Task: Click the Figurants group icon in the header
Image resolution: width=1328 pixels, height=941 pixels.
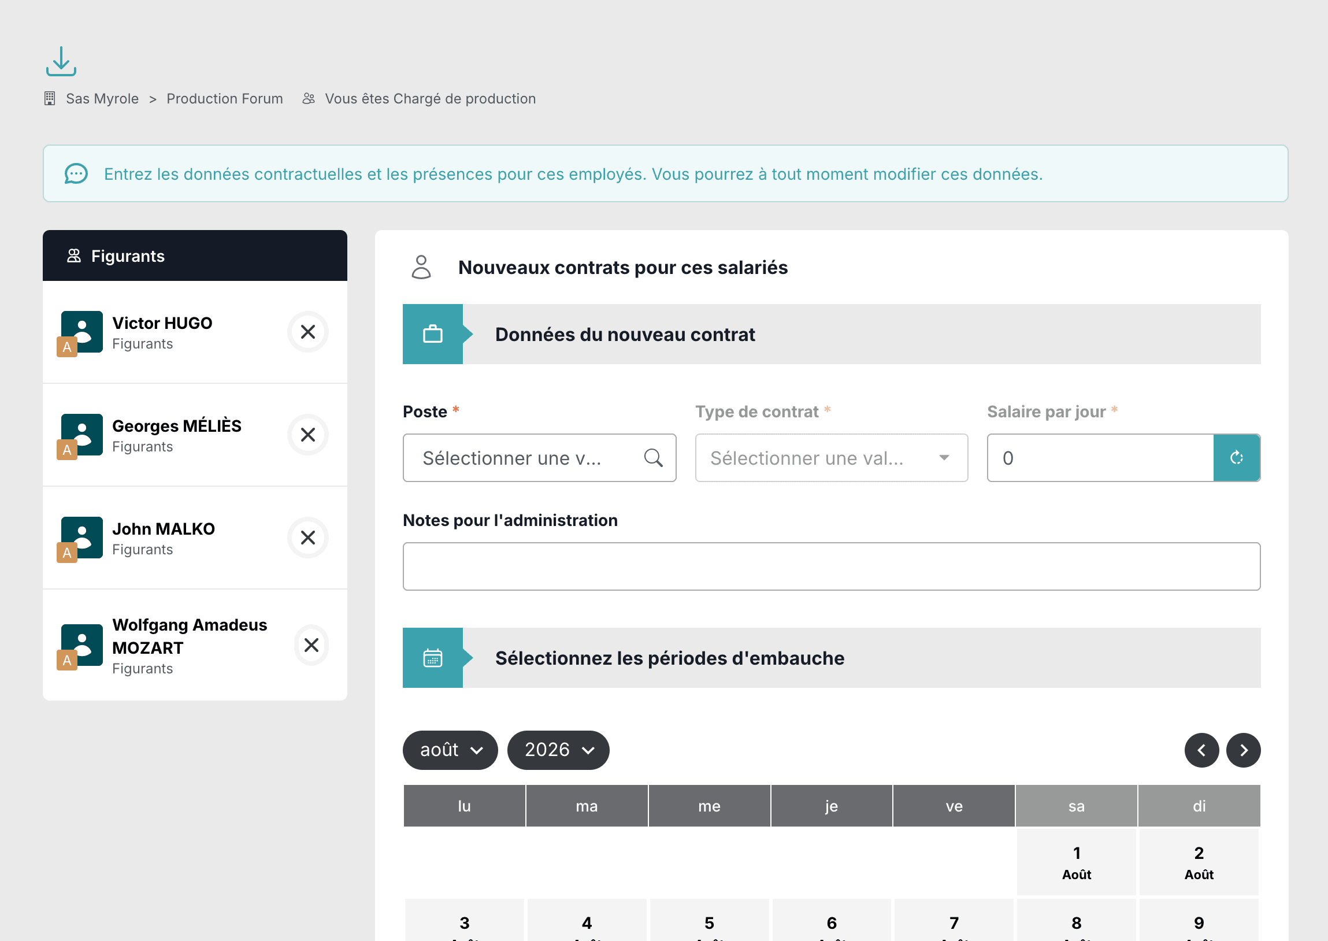Action: (73, 255)
